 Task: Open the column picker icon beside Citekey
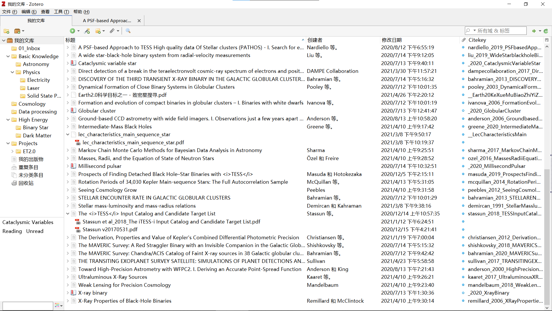[547, 40]
